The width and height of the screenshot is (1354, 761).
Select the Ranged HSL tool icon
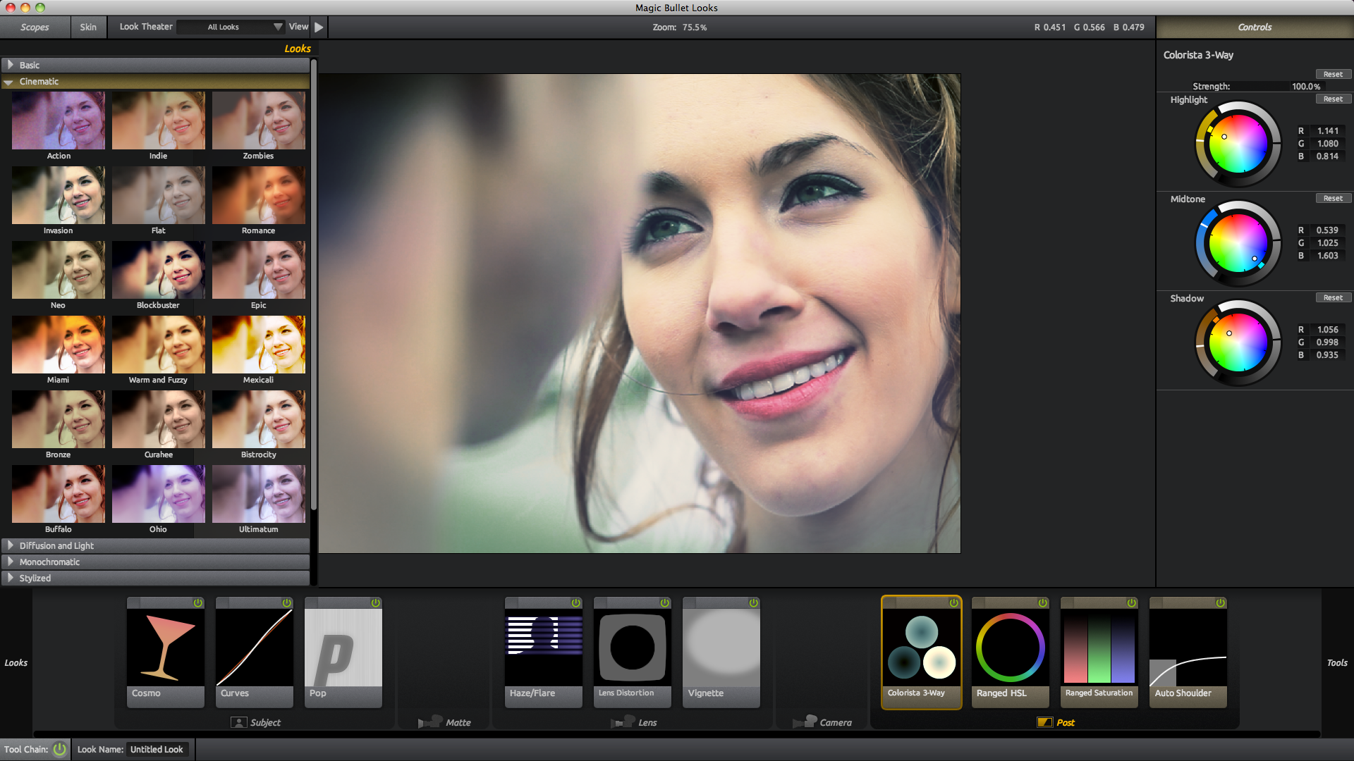pyautogui.click(x=1010, y=648)
